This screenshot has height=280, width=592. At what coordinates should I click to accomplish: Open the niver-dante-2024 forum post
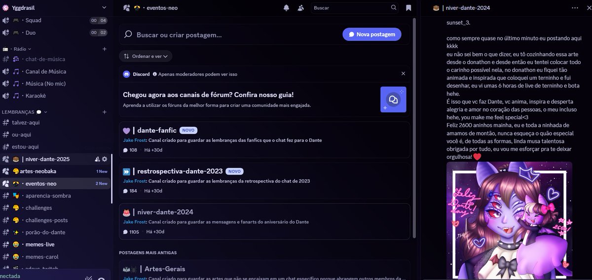[x=264, y=221]
